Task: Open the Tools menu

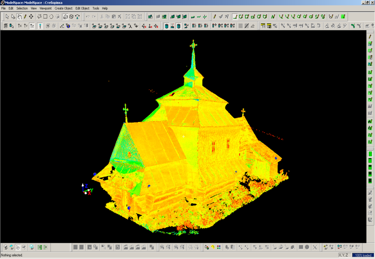Action: tap(96, 8)
